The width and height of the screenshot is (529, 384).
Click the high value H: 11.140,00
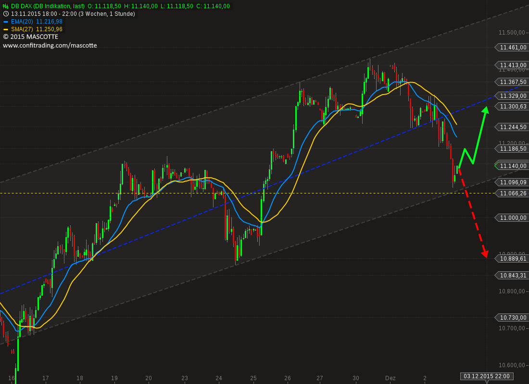pos(141,6)
